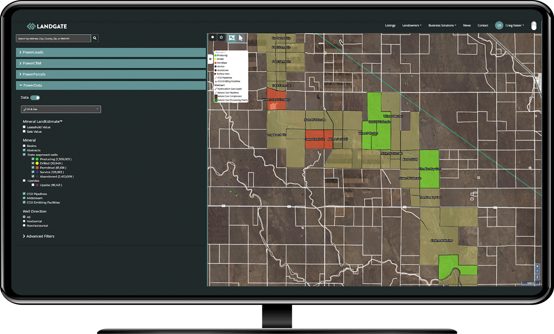Image resolution: width=554 pixels, height=334 pixels.
Task: Uncheck the CO2 Pipelines checkbox
Action: click(x=24, y=194)
